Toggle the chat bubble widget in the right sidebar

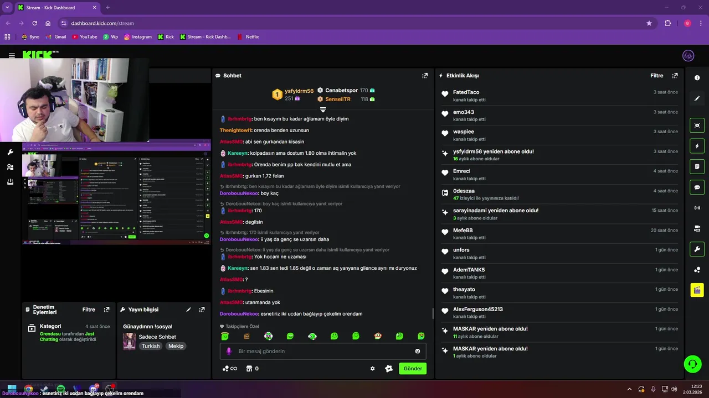697,187
